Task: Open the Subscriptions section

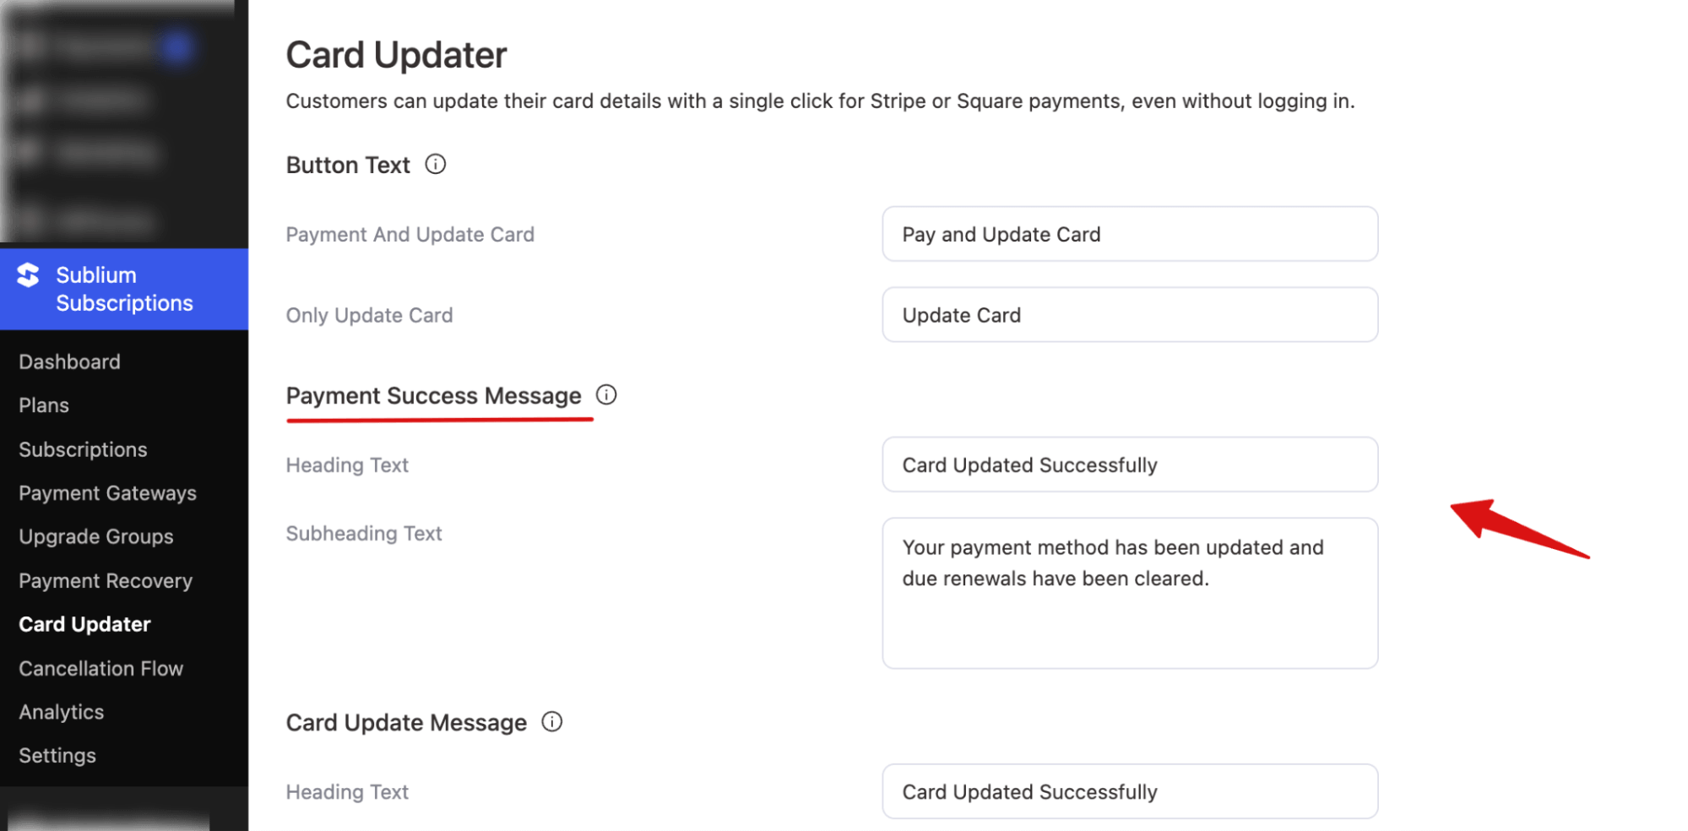Action: pyautogui.click(x=83, y=449)
